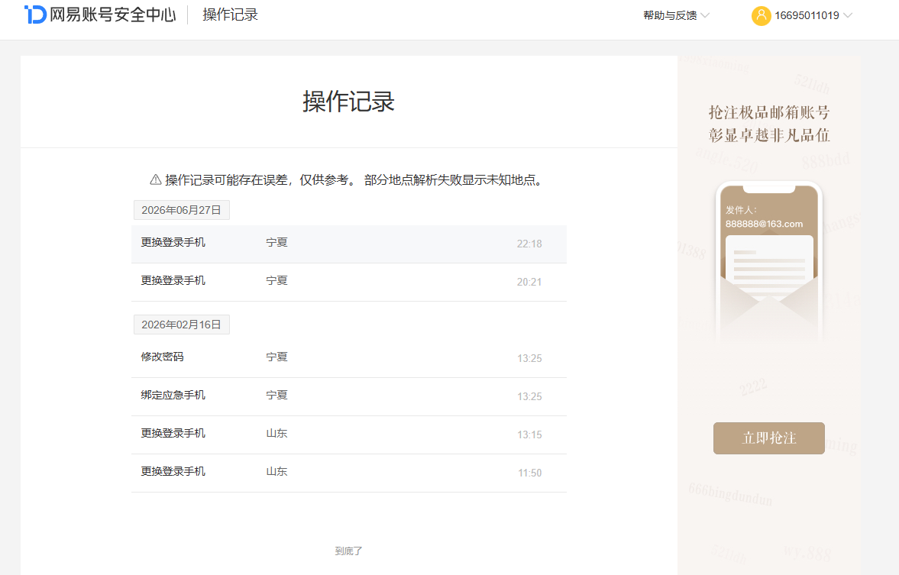Click the 抢注极品邮箱账号 ad headline
899x575 pixels.
[x=769, y=111]
